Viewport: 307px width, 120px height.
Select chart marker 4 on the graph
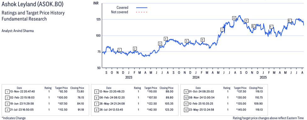tap(166, 39)
